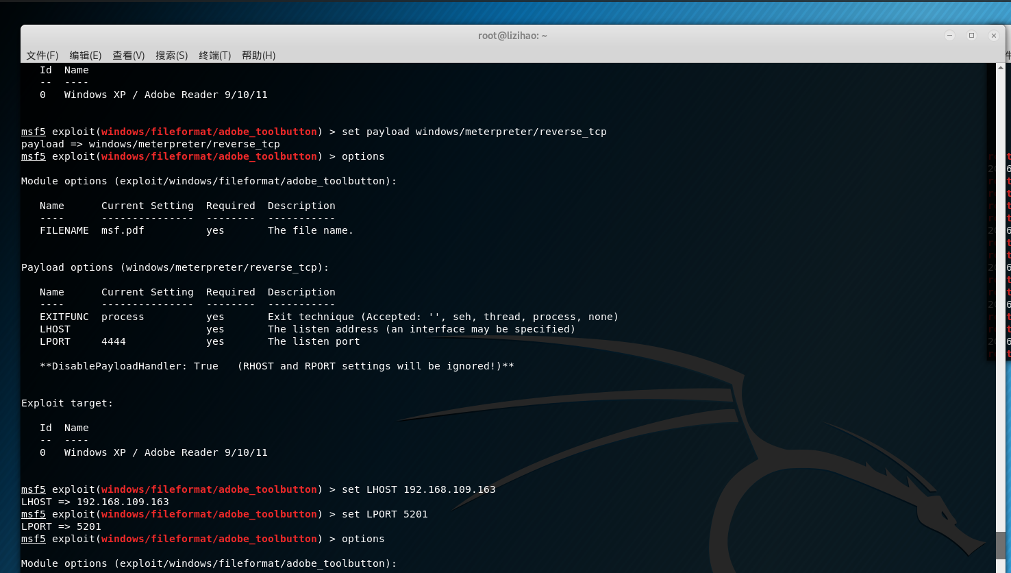This screenshot has height=573, width=1011.
Task: Open the 终端(T) menu
Action: point(215,56)
